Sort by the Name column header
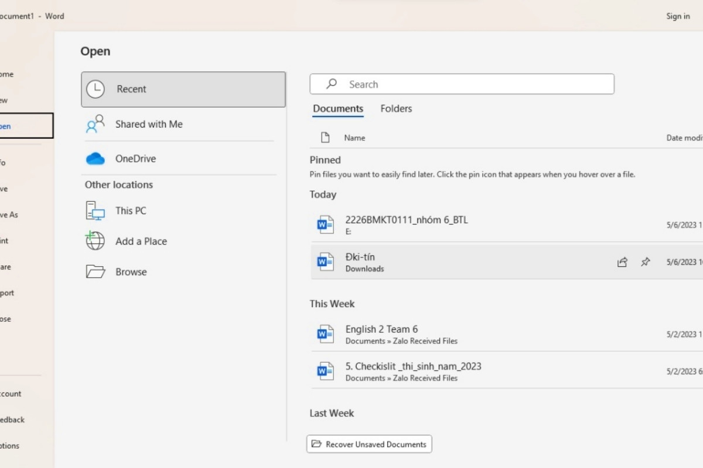 pos(354,138)
